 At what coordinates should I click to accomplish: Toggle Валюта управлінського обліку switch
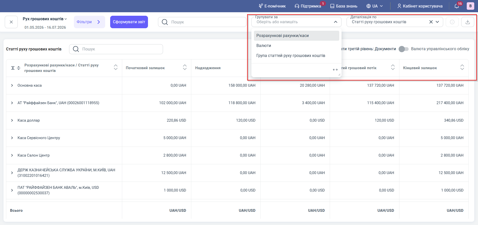point(403,49)
